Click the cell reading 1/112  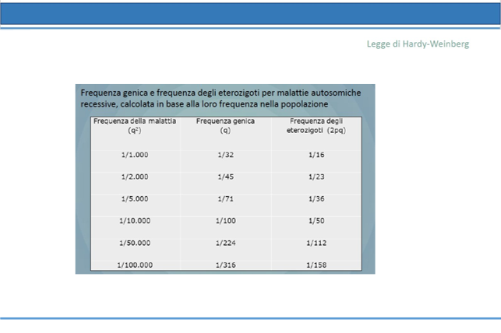pos(316,243)
